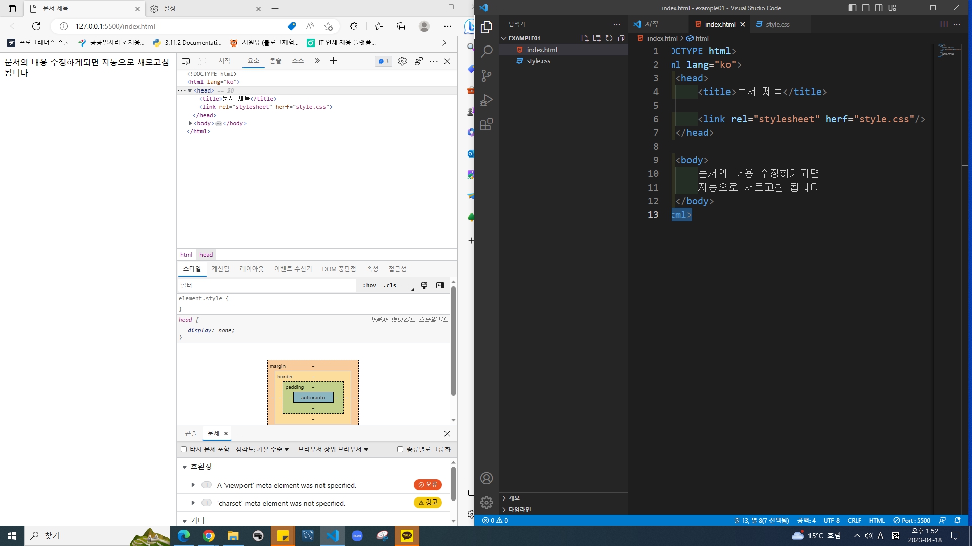The height and width of the screenshot is (546, 972).
Task: Open browser Extensions puzzle icon
Action: point(354,26)
